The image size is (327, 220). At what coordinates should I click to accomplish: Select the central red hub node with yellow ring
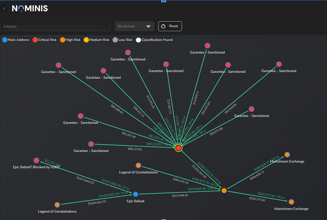coord(179,148)
